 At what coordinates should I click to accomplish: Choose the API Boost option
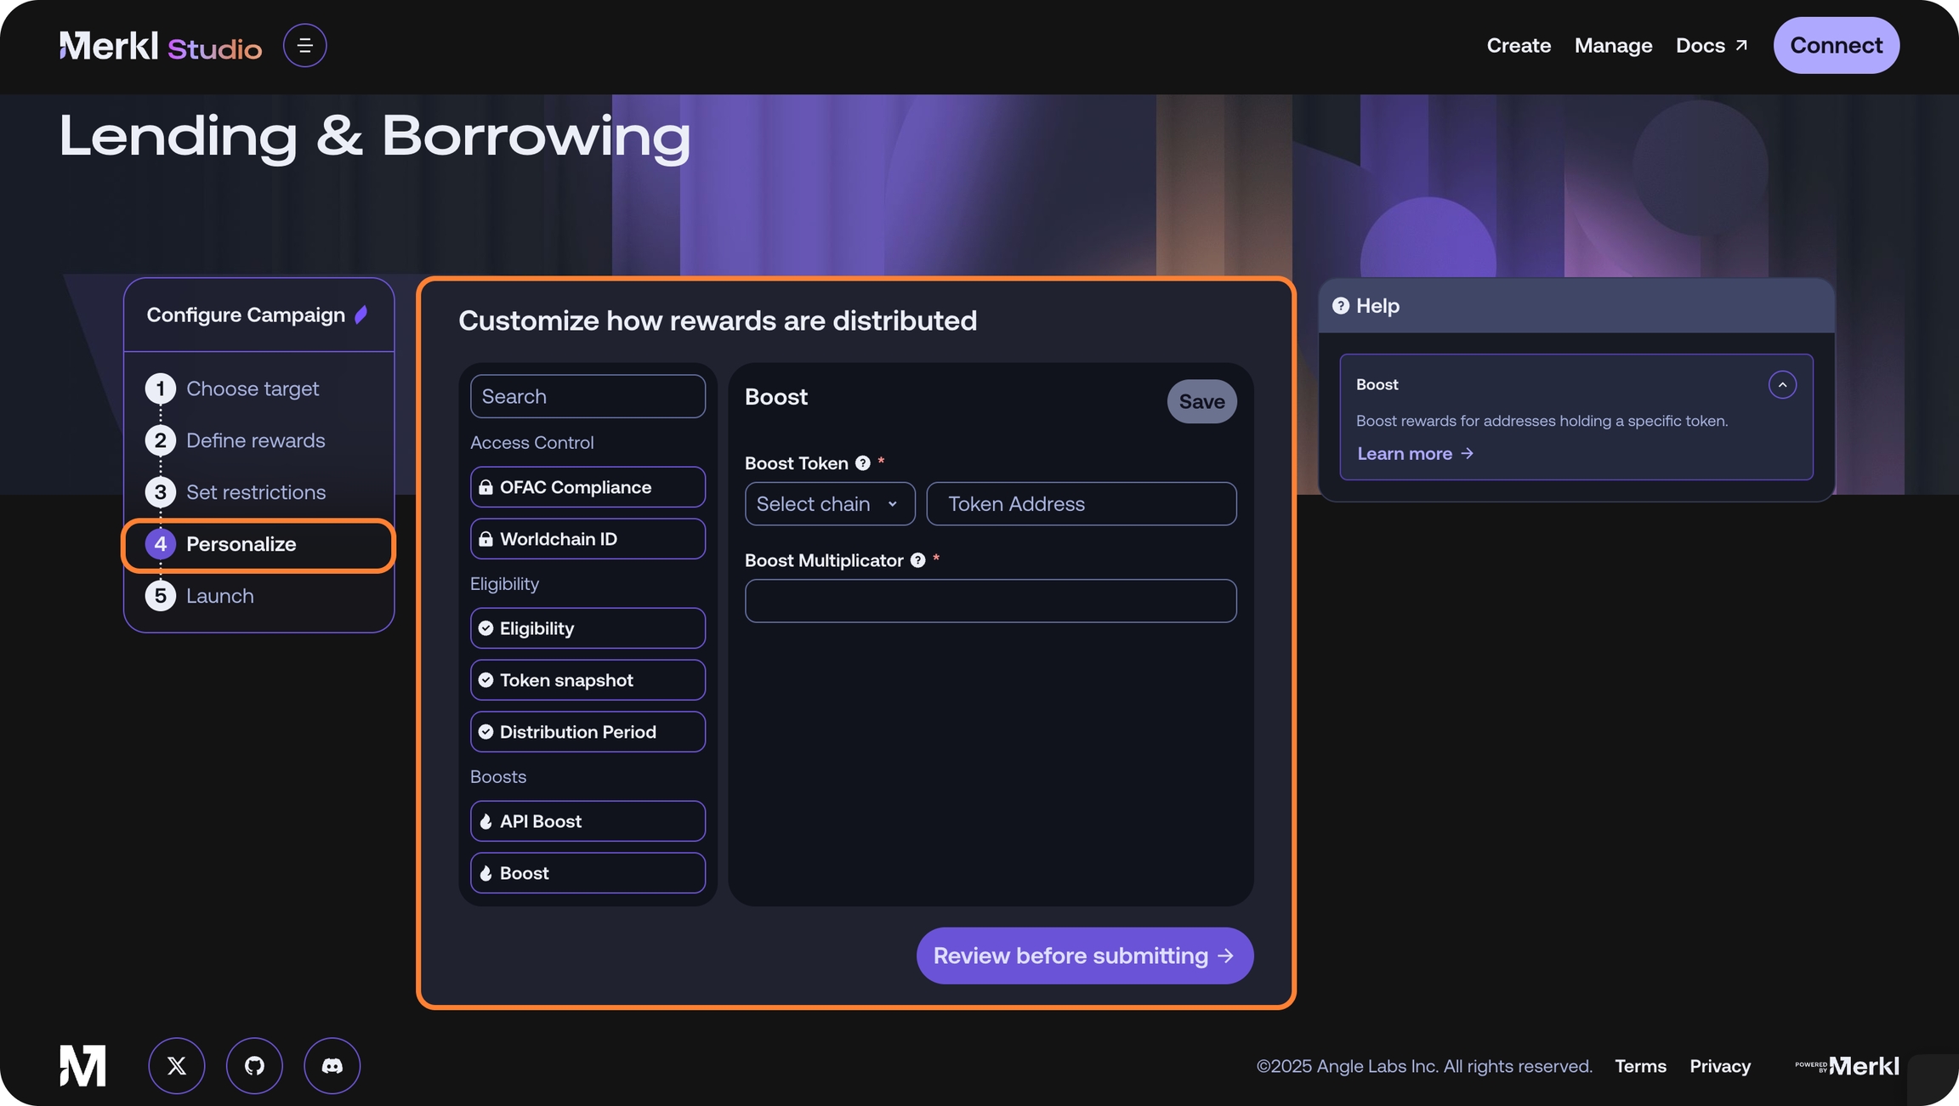(588, 821)
